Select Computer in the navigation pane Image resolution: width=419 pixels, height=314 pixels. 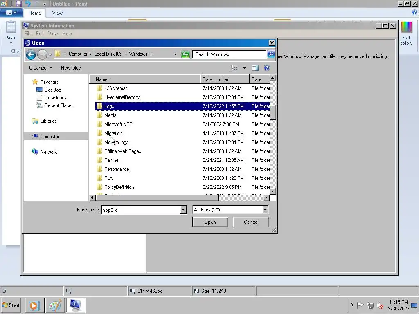coord(56,137)
